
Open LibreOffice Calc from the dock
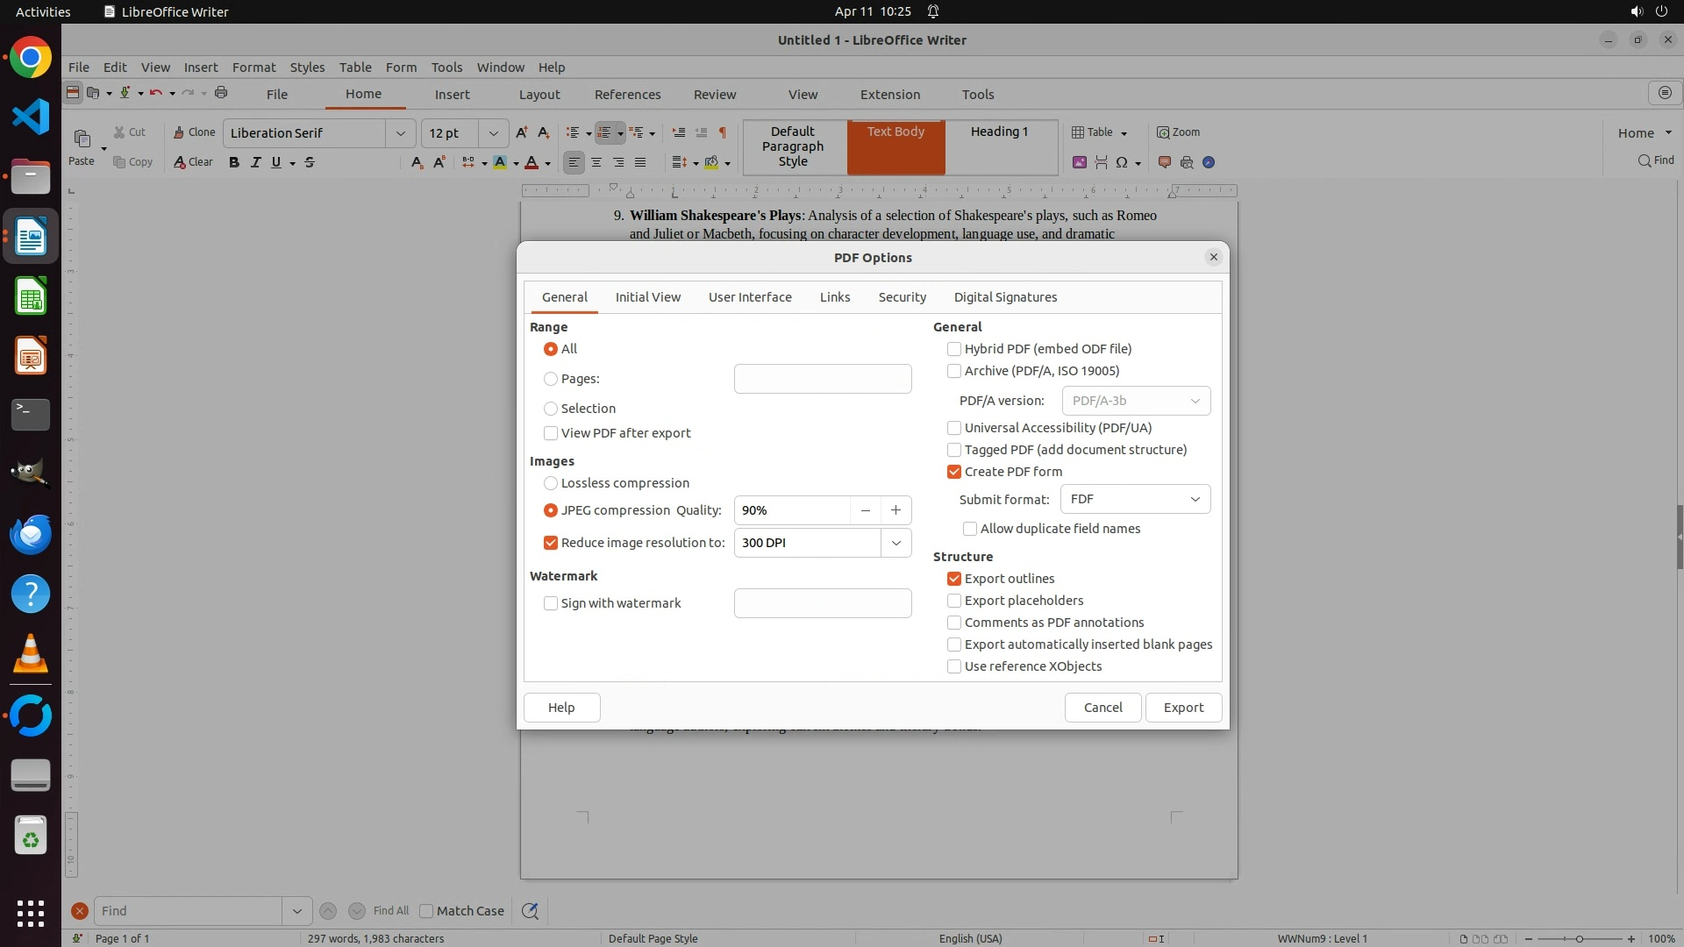[31, 297]
